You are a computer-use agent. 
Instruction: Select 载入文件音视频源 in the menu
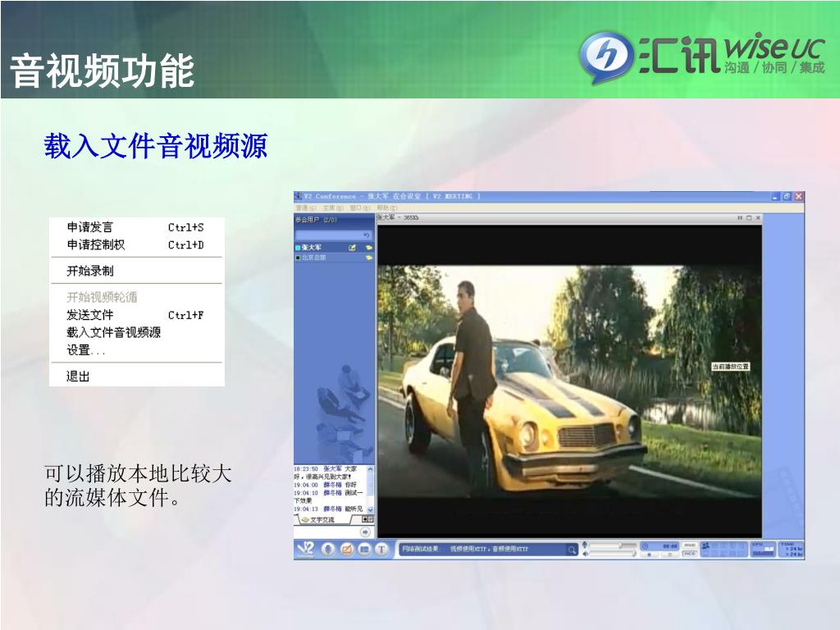click(x=136, y=333)
